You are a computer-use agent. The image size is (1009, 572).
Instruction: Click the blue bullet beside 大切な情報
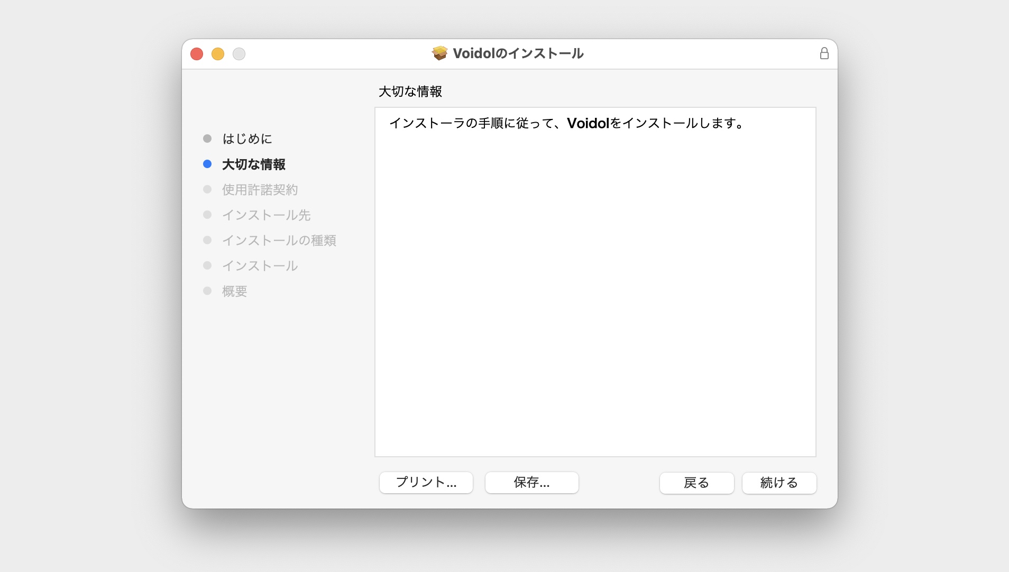pos(207,164)
